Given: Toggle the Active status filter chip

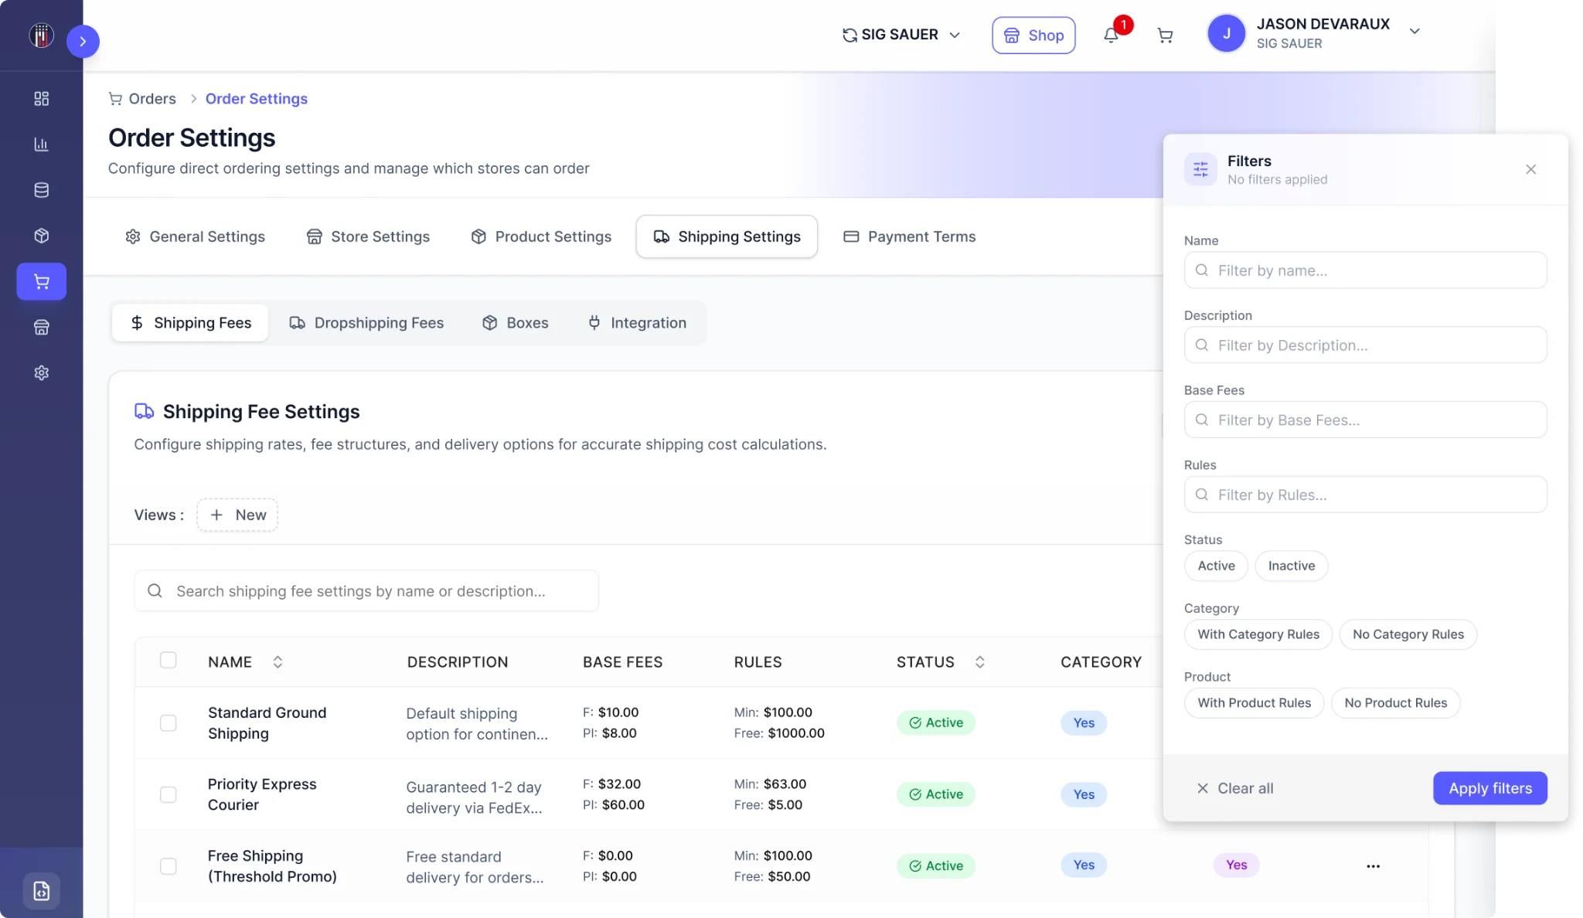Looking at the screenshot, I should point(1216,566).
